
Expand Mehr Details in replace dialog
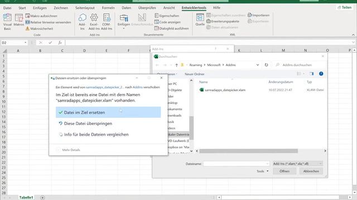pyautogui.click(x=68, y=150)
